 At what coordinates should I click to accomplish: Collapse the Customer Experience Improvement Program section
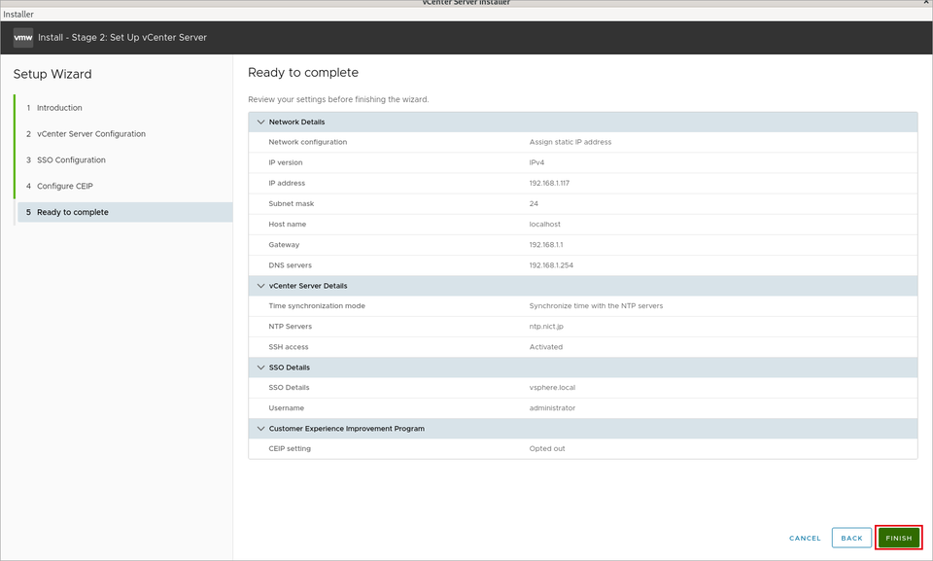[x=260, y=429]
